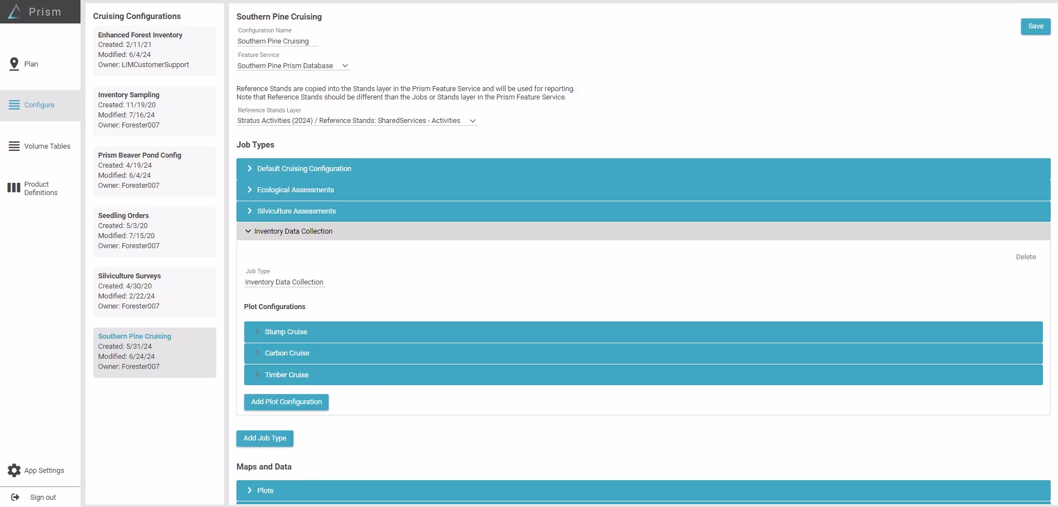Image resolution: width=1058 pixels, height=507 pixels.
Task: Expand Timber Cruise plot configuration
Action: (x=643, y=375)
